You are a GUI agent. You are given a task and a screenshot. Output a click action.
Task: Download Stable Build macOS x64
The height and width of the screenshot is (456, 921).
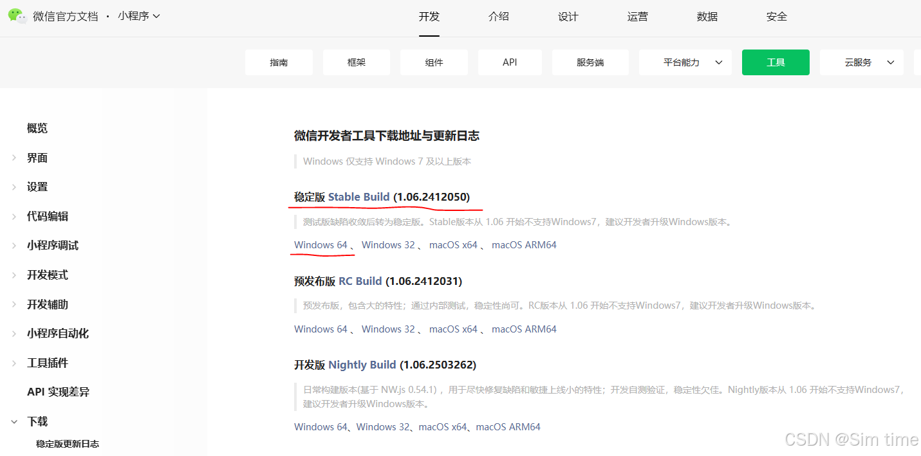454,245
